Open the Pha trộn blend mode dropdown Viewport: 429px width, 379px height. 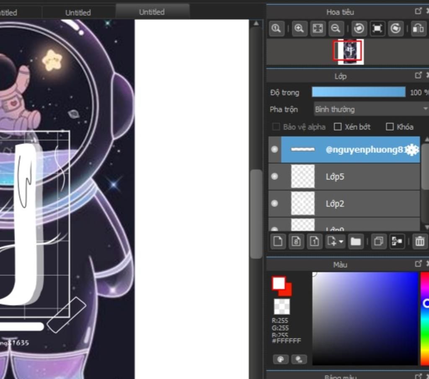pyautogui.click(x=371, y=109)
